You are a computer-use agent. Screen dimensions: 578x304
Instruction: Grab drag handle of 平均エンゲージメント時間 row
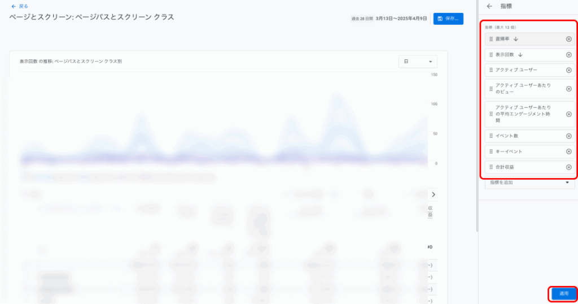coord(491,114)
